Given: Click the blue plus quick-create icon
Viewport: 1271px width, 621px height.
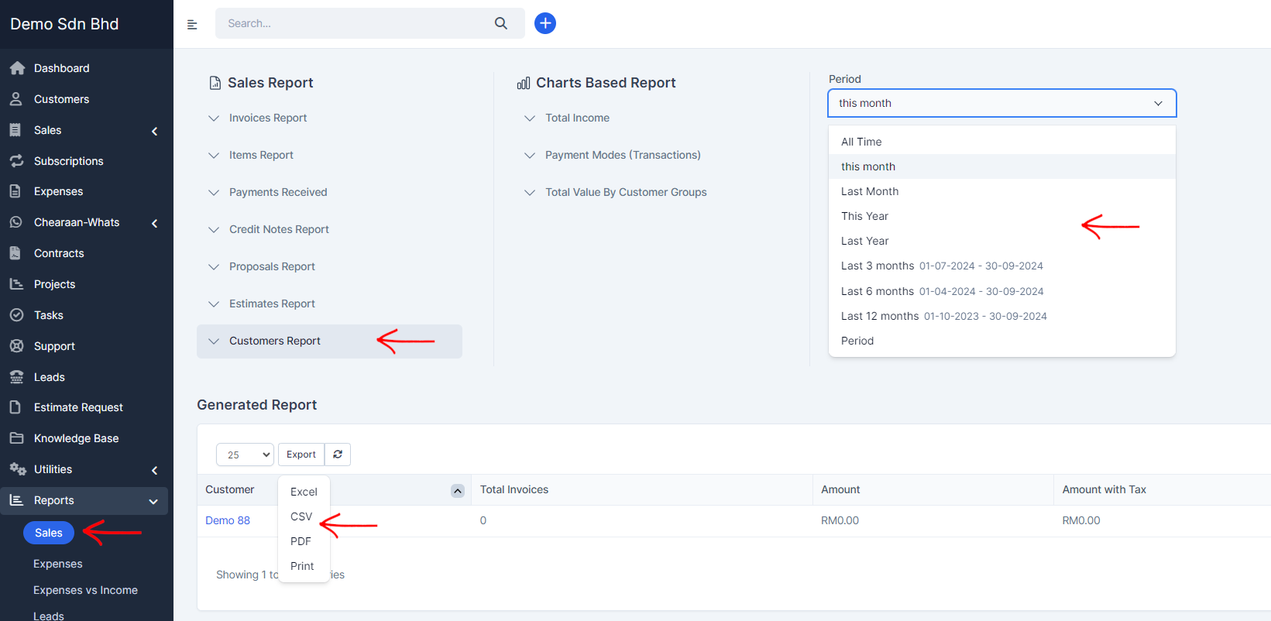Looking at the screenshot, I should point(545,23).
